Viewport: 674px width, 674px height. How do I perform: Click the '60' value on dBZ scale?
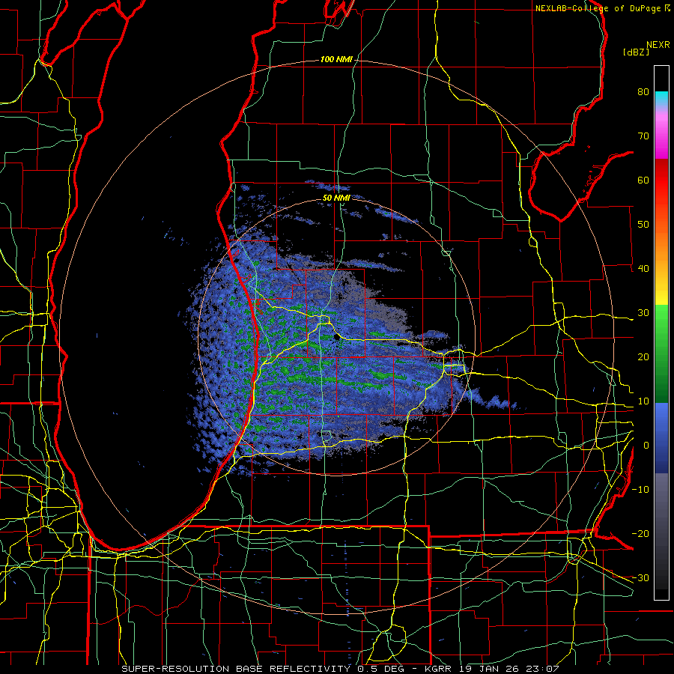pyautogui.click(x=643, y=180)
